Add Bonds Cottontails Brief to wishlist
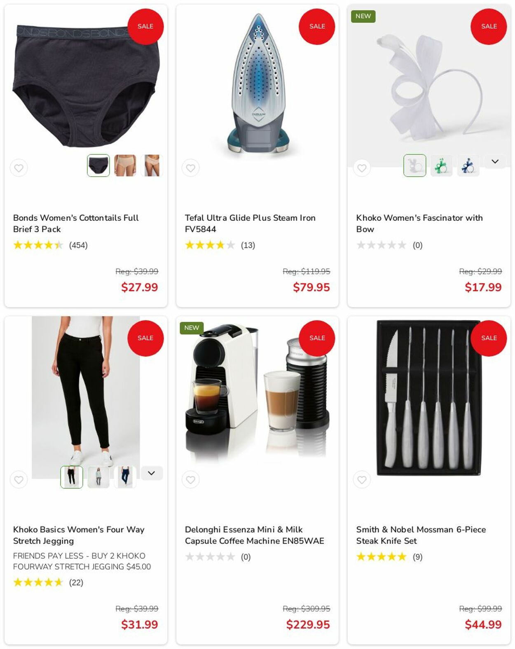This screenshot has height=649, width=515. (x=19, y=168)
